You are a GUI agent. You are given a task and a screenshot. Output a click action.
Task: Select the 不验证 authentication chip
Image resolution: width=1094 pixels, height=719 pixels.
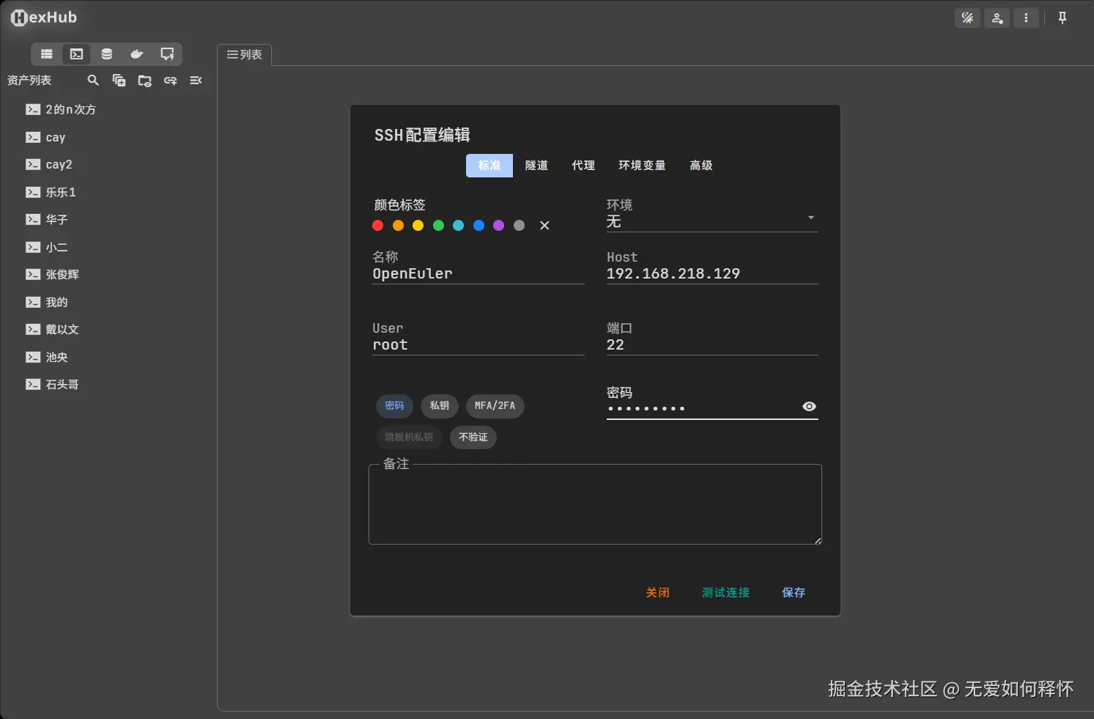coord(473,438)
